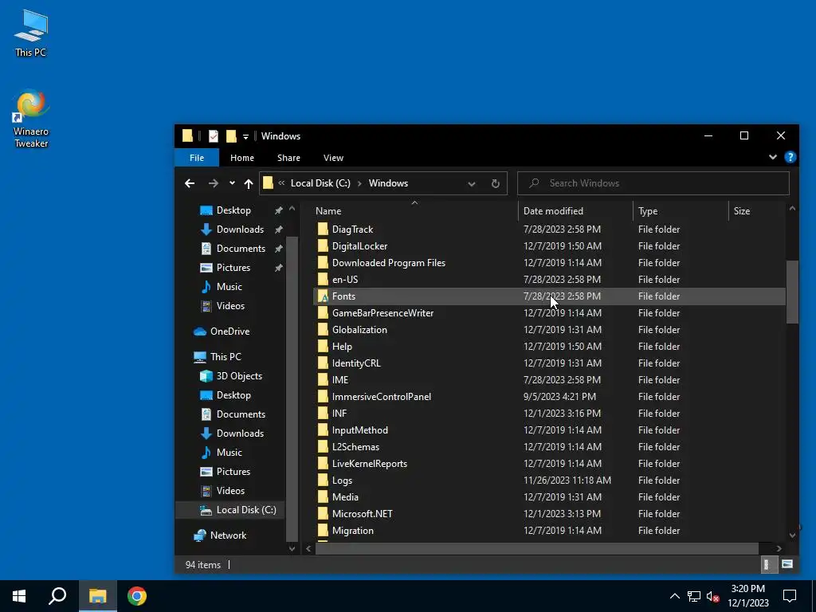This screenshot has height=612, width=816.
Task: Open Network in the navigation pane
Action: tap(228, 535)
